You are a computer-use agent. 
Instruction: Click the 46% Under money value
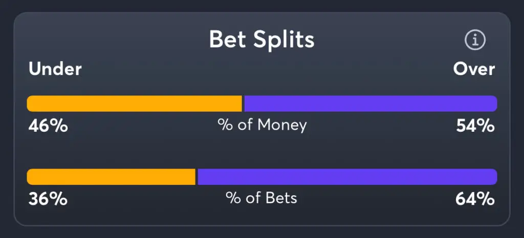[x=48, y=126]
